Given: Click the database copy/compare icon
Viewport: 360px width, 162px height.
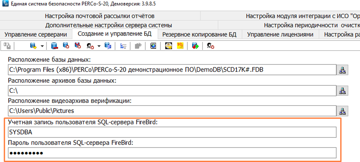Looking at the screenshot, I should click(108, 46).
